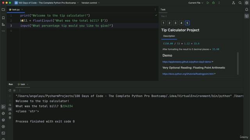Click the Process finished with exit code 0 text
This screenshot has width=250, height=140.
[x=45, y=121]
